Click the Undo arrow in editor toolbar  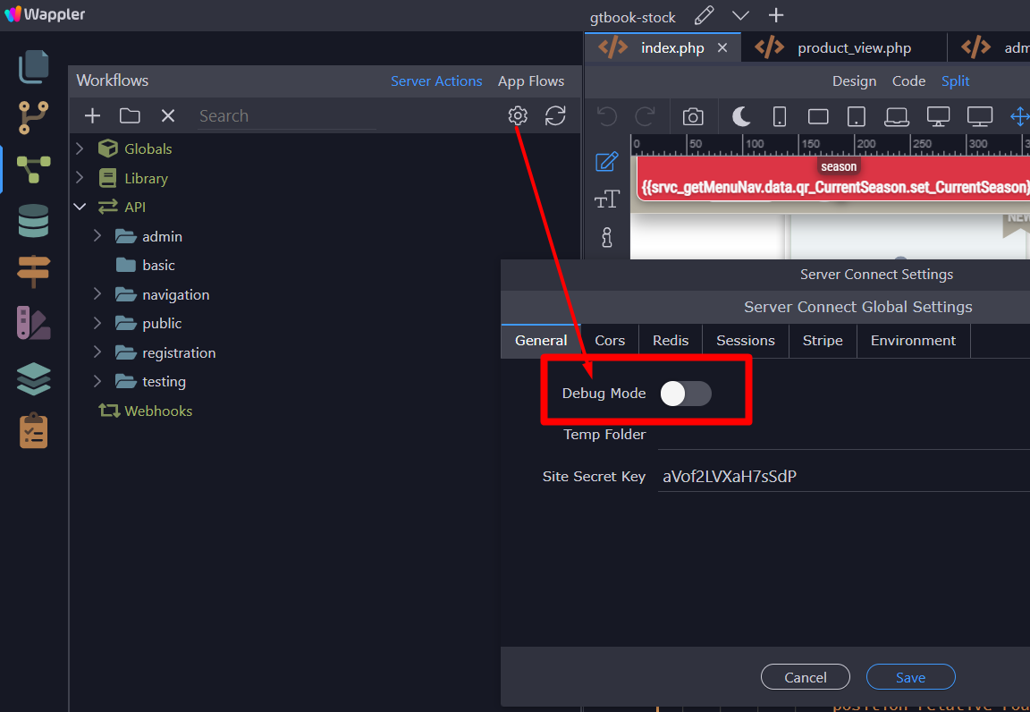(607, 117)
